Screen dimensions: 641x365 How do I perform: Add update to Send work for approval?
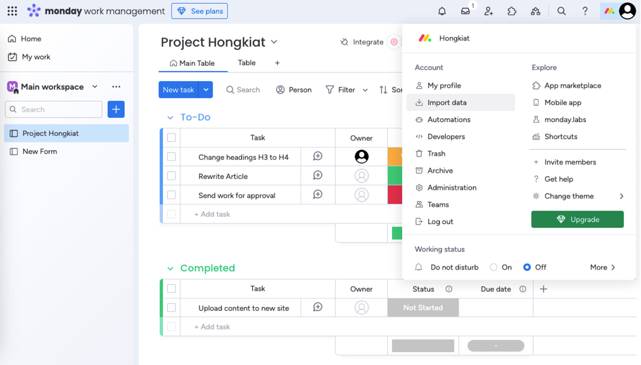(x=318, y=195)
